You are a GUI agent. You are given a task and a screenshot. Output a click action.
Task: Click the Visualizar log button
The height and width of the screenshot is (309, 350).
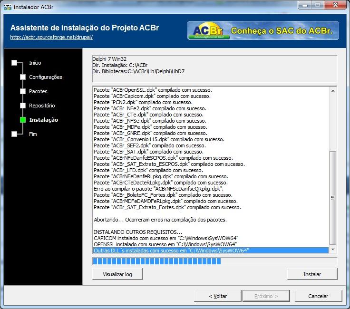click(x=117, y=274)
